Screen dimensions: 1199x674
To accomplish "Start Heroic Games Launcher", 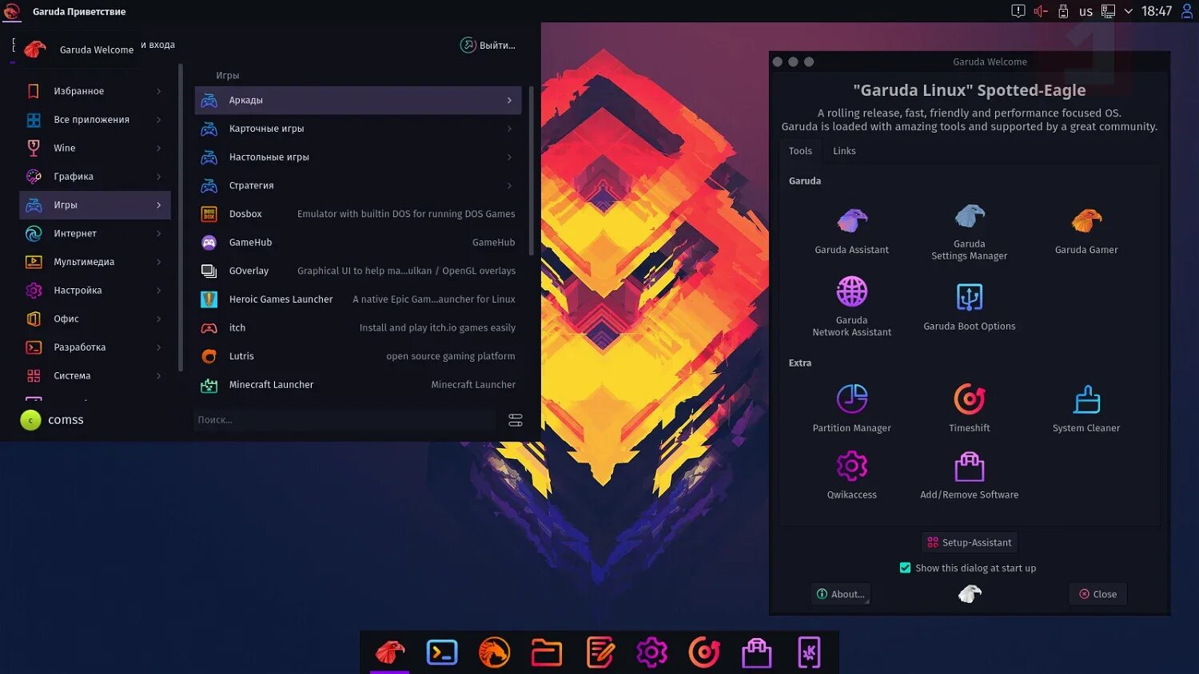I will (358, 299).
